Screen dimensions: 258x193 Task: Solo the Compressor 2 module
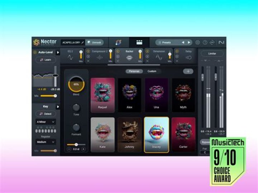[88, 56]
